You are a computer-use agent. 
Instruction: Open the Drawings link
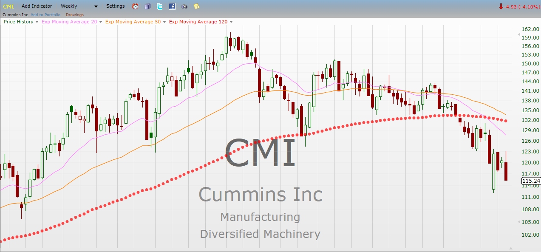75,15
